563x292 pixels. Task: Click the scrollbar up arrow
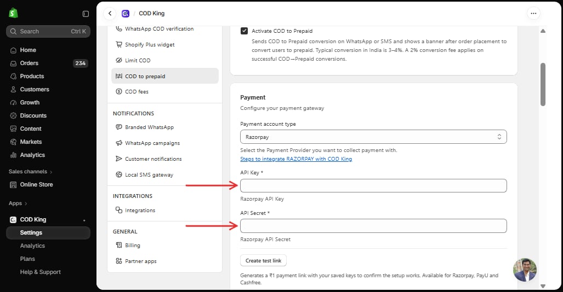543,31
